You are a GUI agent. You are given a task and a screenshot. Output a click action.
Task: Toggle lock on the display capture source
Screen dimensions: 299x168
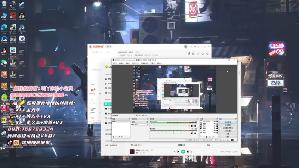coord(217,130)
